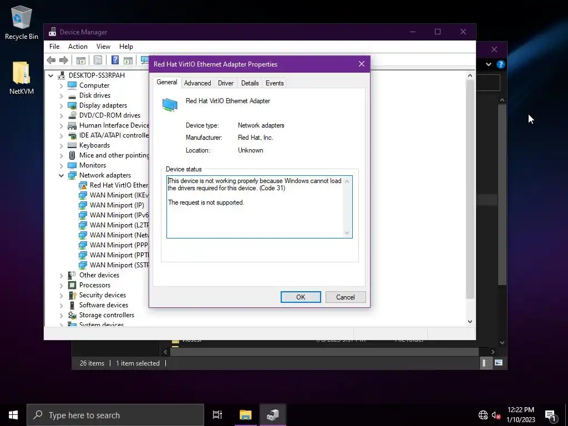568x426 pixels.
Task: Select WAN Miniport (L2TP) in the tree
Action: [x=119, y=225]
